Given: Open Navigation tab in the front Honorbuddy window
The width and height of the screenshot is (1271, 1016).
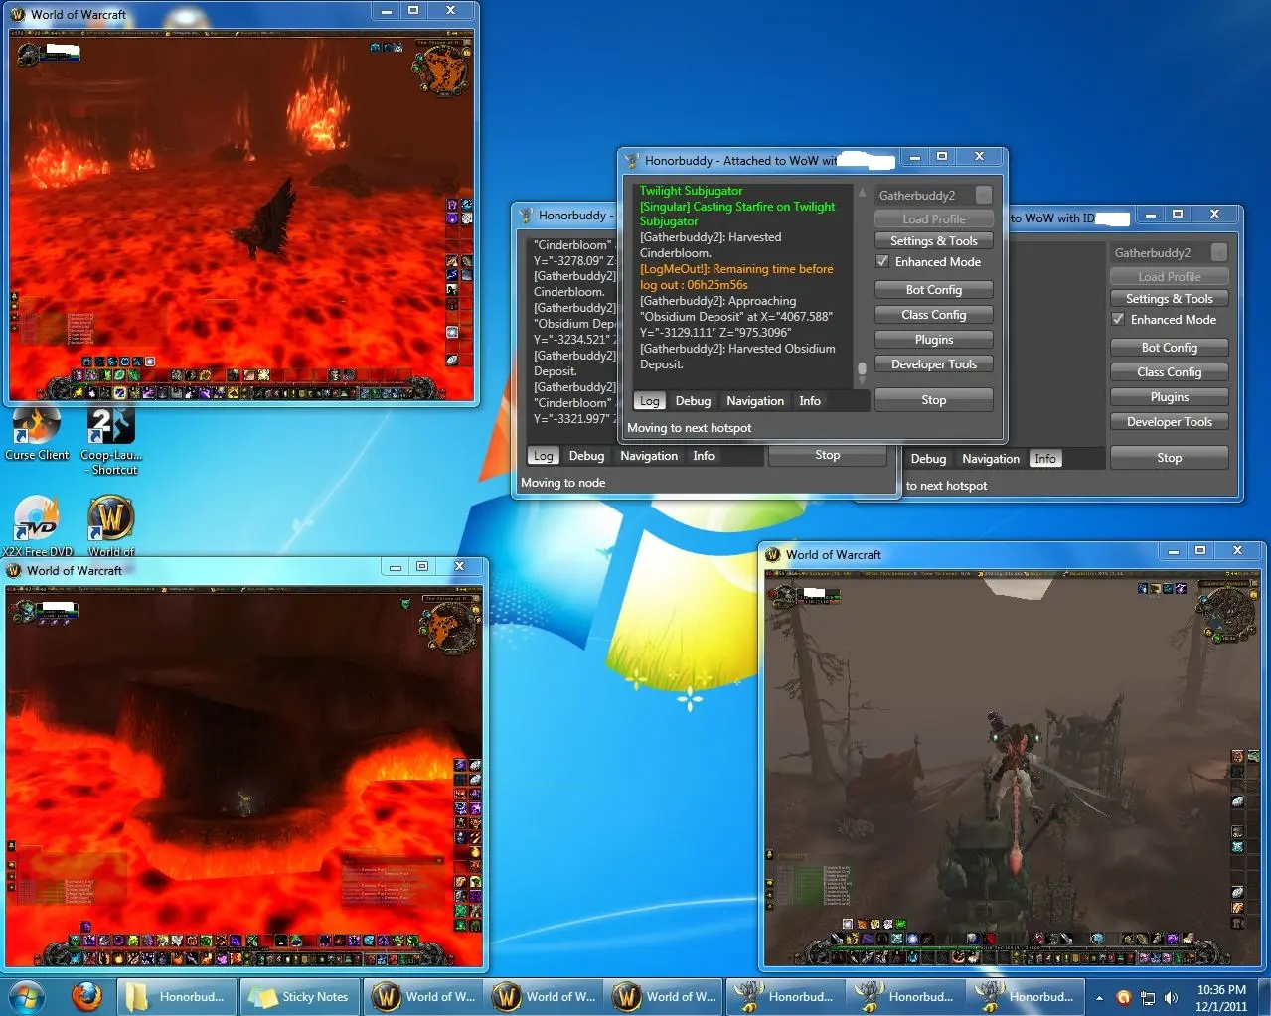Looking at the screenshot, I should coord(755,401).
